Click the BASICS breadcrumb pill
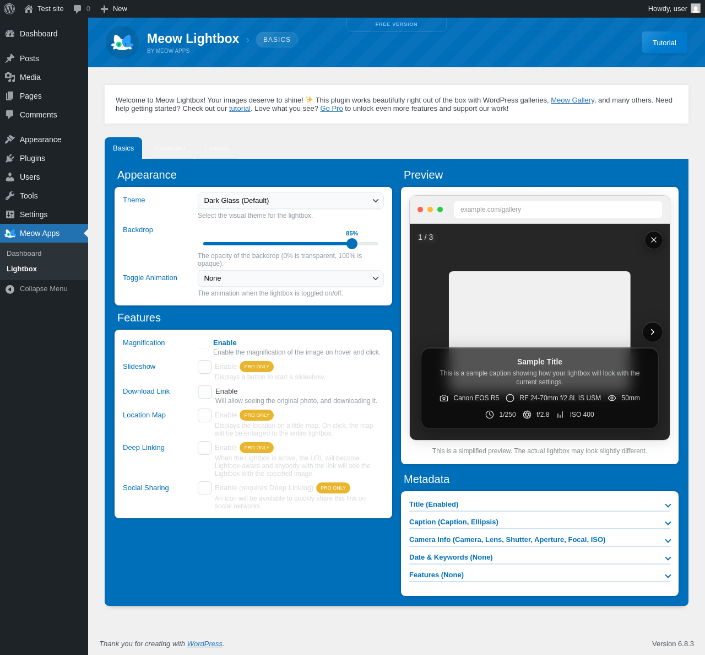This screenshot has height=655, width=705. [277, 40]
